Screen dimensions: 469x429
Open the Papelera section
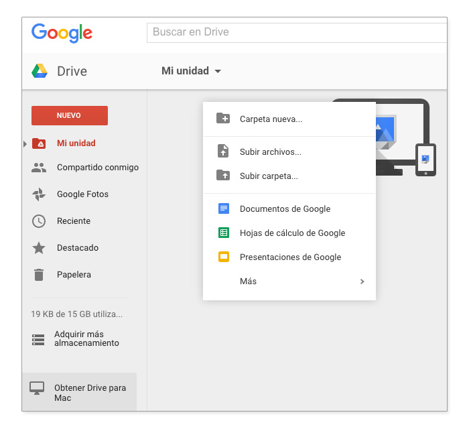74,275
